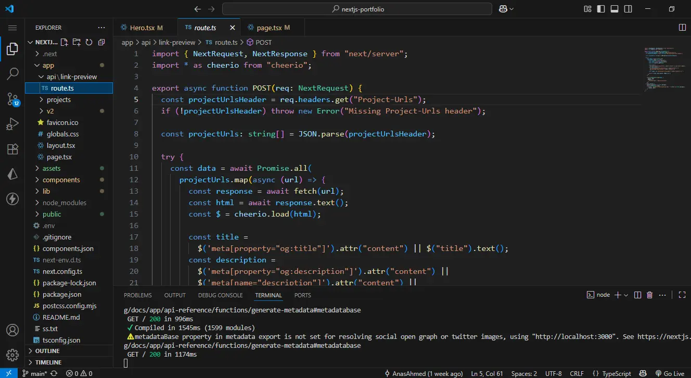
Task: Refresh the Explorer file tree
Action: [89, 42]
